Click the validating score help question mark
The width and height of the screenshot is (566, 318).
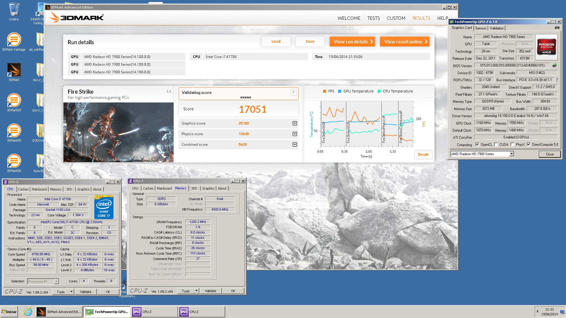(x=293, y=92)
